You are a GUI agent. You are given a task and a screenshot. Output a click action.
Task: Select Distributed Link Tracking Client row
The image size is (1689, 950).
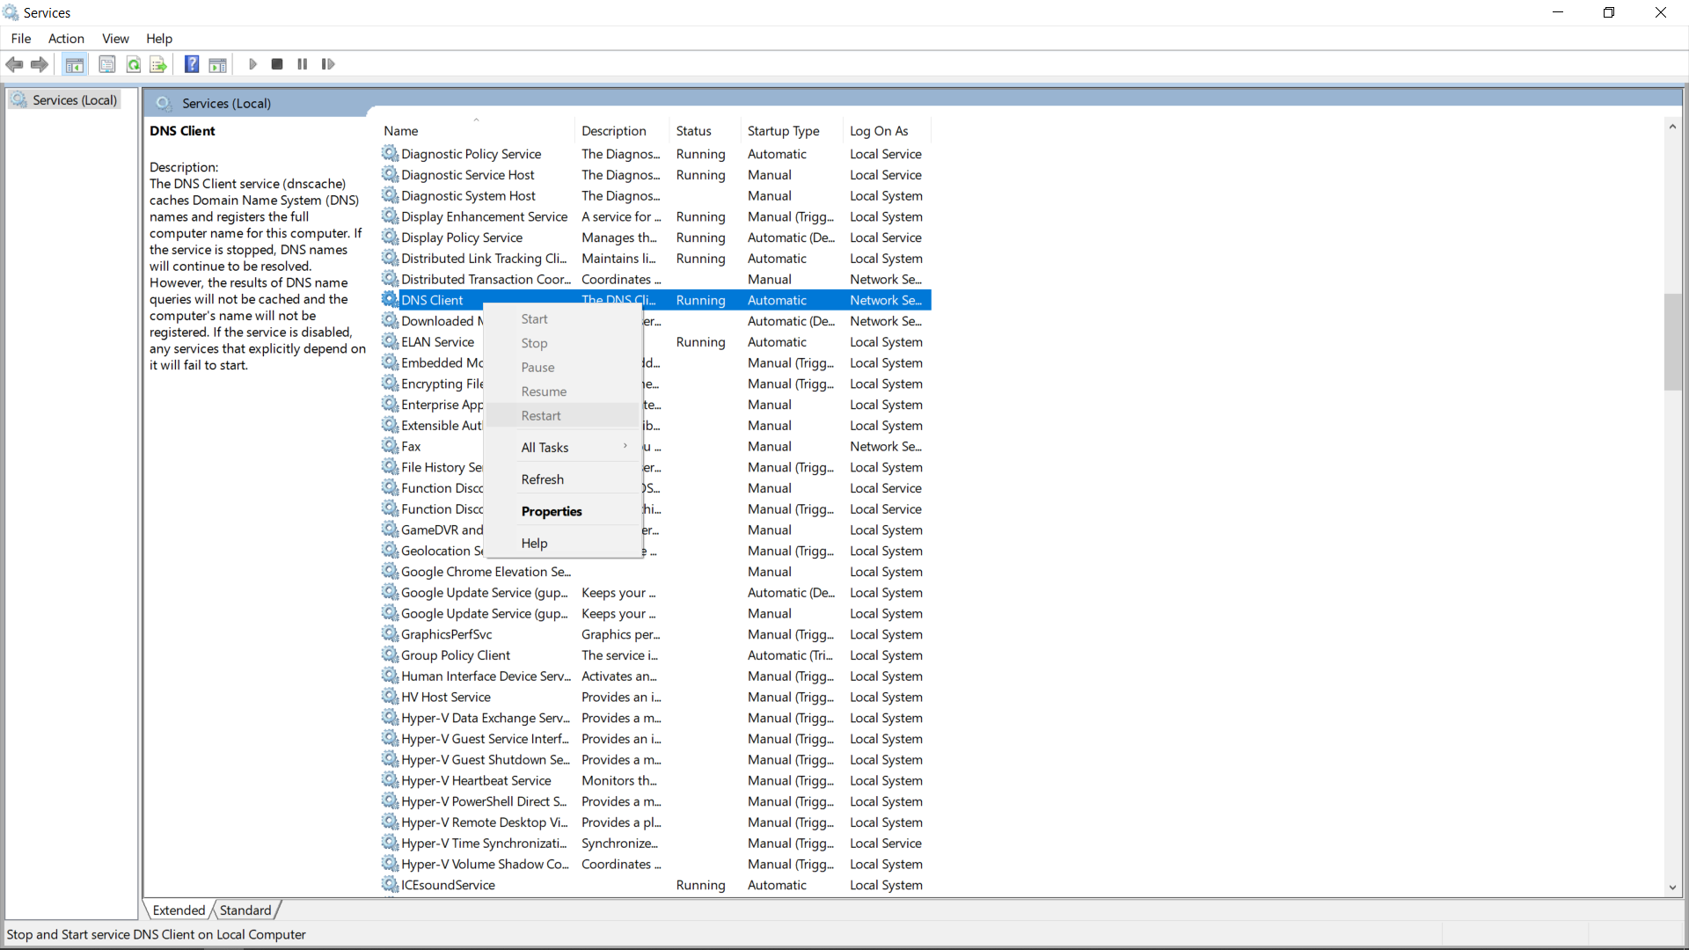coord(655,259)
